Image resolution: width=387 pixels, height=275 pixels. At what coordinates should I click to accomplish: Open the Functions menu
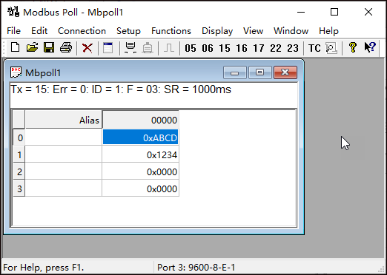(x=171, y=31)
